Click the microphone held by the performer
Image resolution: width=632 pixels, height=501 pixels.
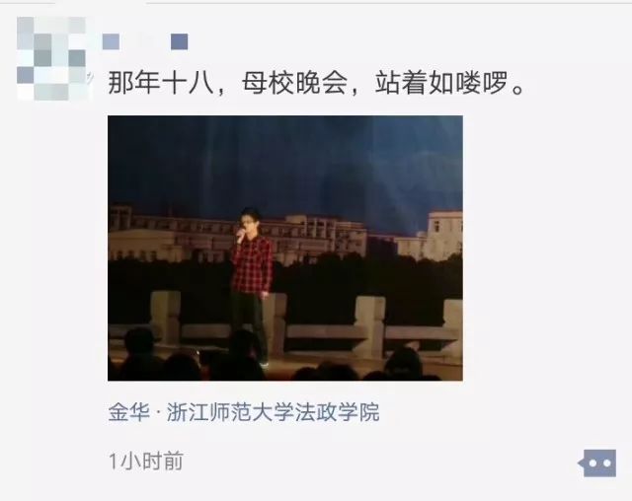(x=241, y=235)
